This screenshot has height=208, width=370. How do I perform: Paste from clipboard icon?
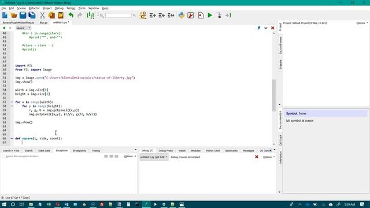pos(61,16)
